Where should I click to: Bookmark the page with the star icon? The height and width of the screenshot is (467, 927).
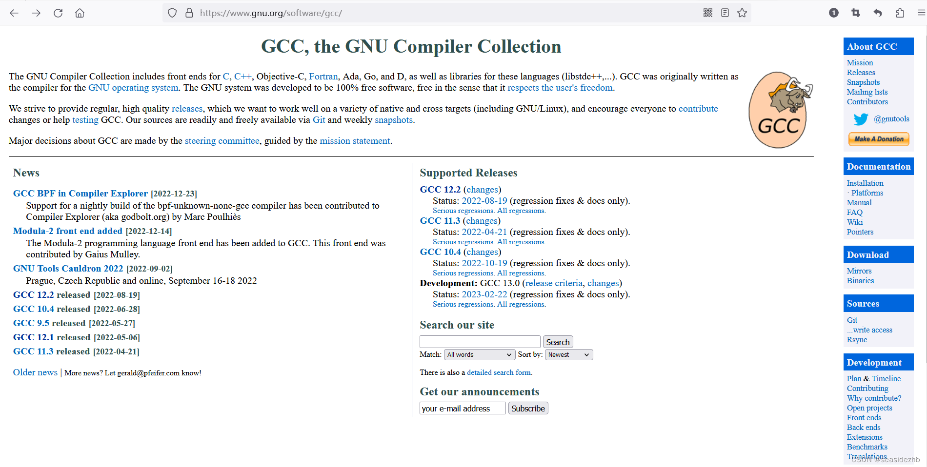[x=742, y=13]
